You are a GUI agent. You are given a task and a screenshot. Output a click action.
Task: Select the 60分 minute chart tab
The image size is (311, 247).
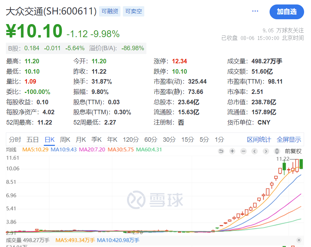(150, 139)
